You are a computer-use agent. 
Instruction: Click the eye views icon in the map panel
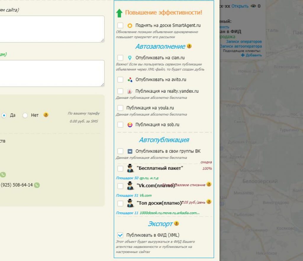click(253, 6)
